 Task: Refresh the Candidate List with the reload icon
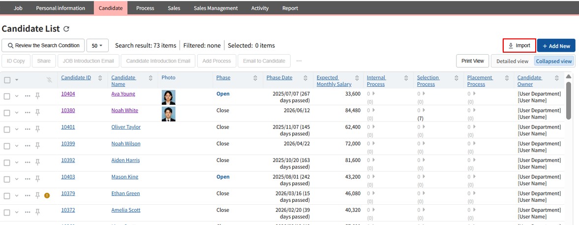pyautogui.click(x=66, y=29)
